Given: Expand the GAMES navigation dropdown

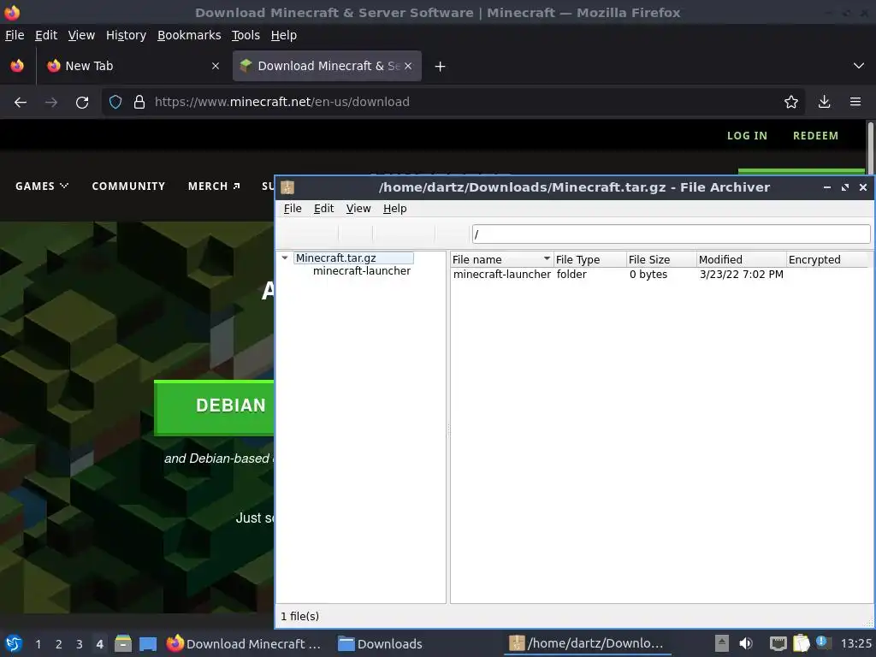Looking at the screenshot, I should pos(42,186).
